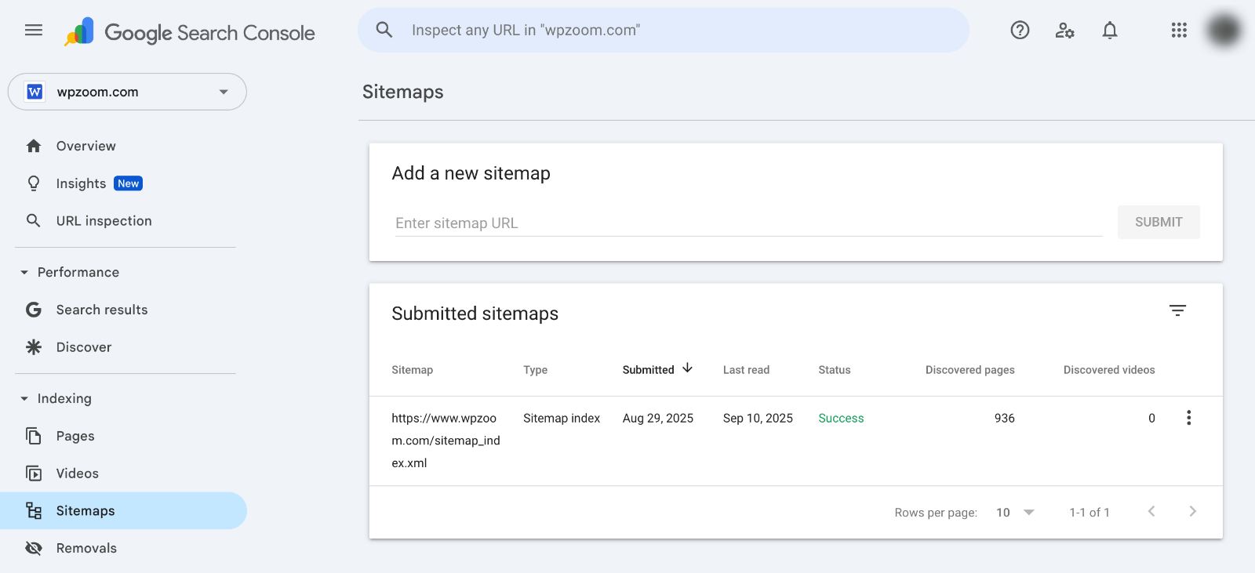Click the SUBMIT sitemap button
The image size is (1255, 573).
point(1159,223)
